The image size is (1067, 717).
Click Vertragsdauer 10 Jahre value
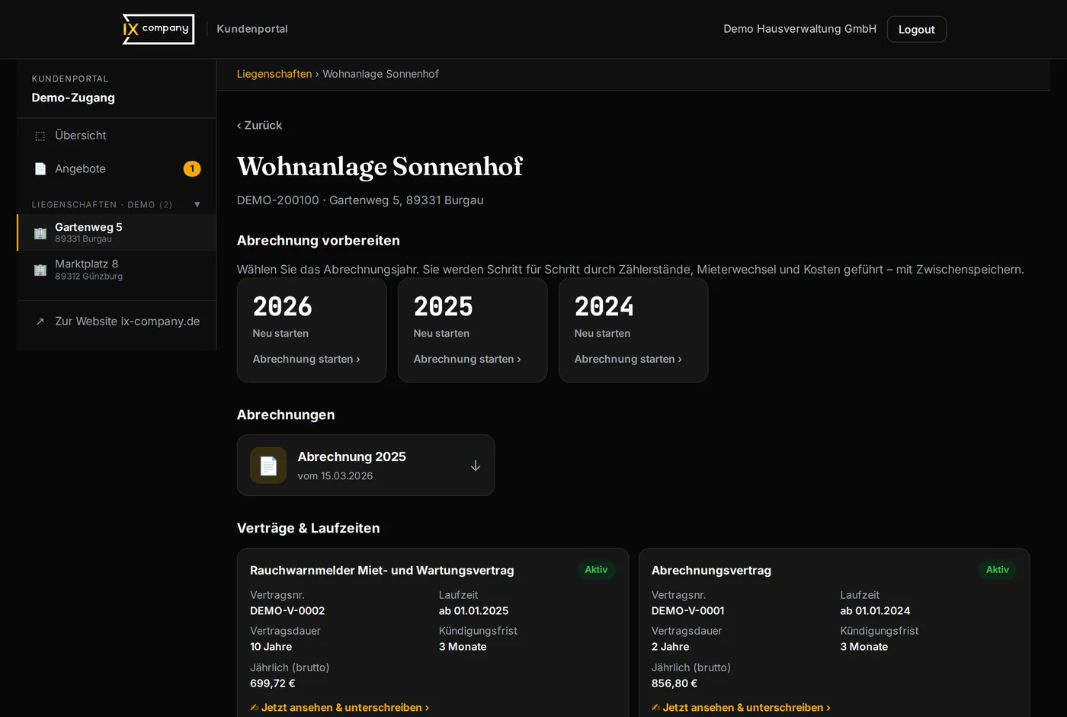pyautogui.click(x=271, y=647)
